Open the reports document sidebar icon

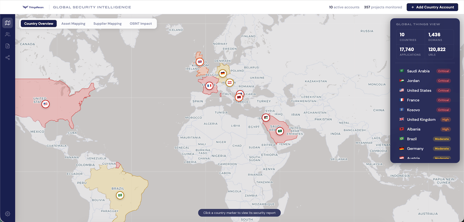tap(8, 46)
